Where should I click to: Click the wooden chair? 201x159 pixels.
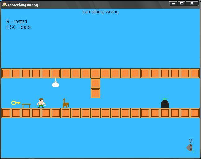tap(65, 103)
